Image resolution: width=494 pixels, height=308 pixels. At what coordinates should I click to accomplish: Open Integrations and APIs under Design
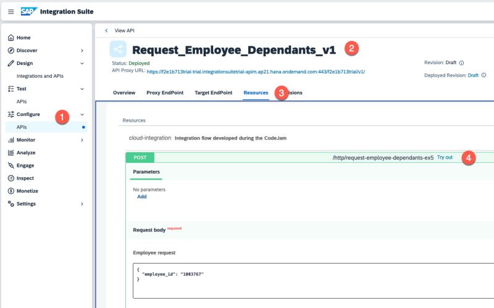tap(40, 76)
